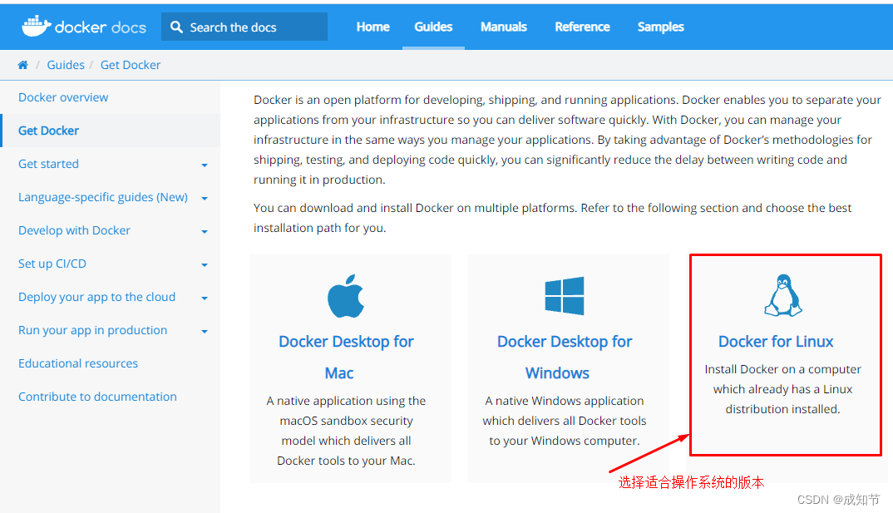Open Language-specific guides (New) item
This screenshot has width=893, height=513.
[x=103, y=197]
